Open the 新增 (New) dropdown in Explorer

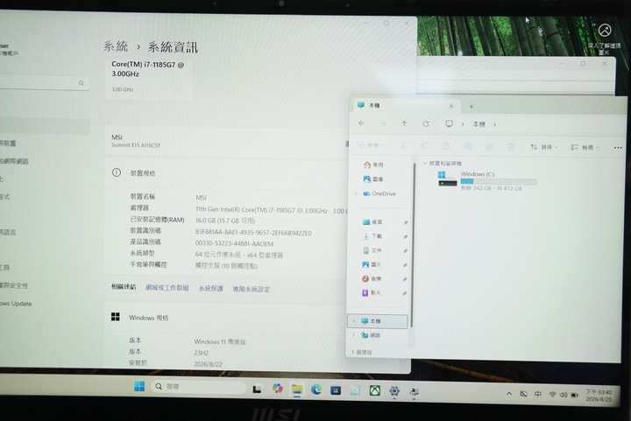coord(370,145)
